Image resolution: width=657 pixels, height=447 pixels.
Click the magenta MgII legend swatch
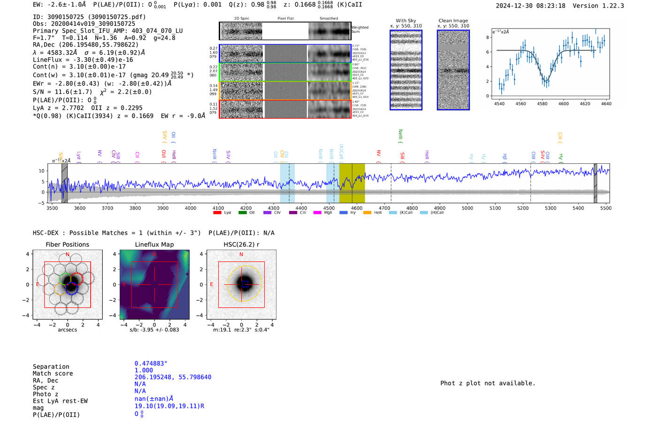click(317, 213)
